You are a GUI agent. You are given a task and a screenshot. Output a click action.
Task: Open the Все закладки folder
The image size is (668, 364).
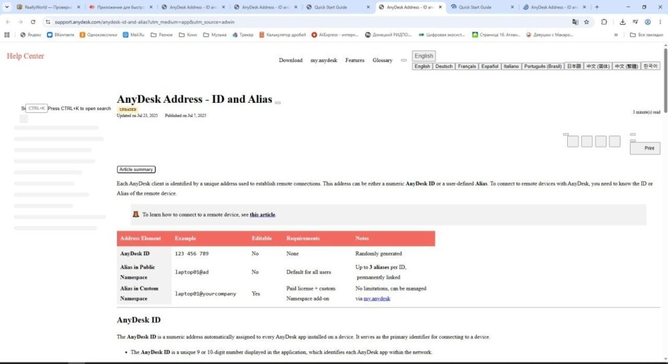click(x=646, y=35)
